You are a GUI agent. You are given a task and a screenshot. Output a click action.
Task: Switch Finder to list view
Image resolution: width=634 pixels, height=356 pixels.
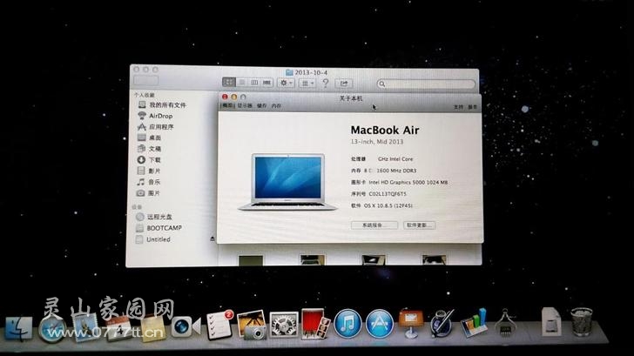(242, 82)
